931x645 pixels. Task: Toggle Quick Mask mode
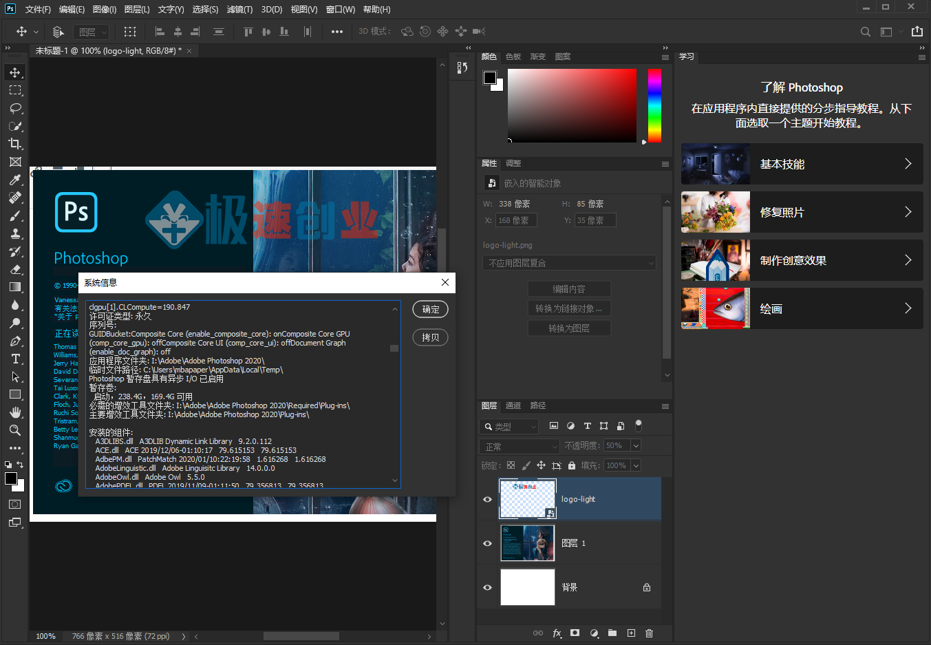click(x=14, y=505)
